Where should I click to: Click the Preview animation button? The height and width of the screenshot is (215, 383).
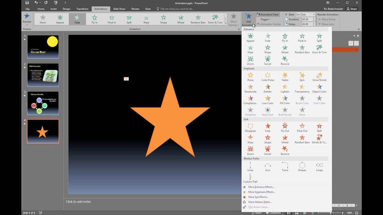27,19
